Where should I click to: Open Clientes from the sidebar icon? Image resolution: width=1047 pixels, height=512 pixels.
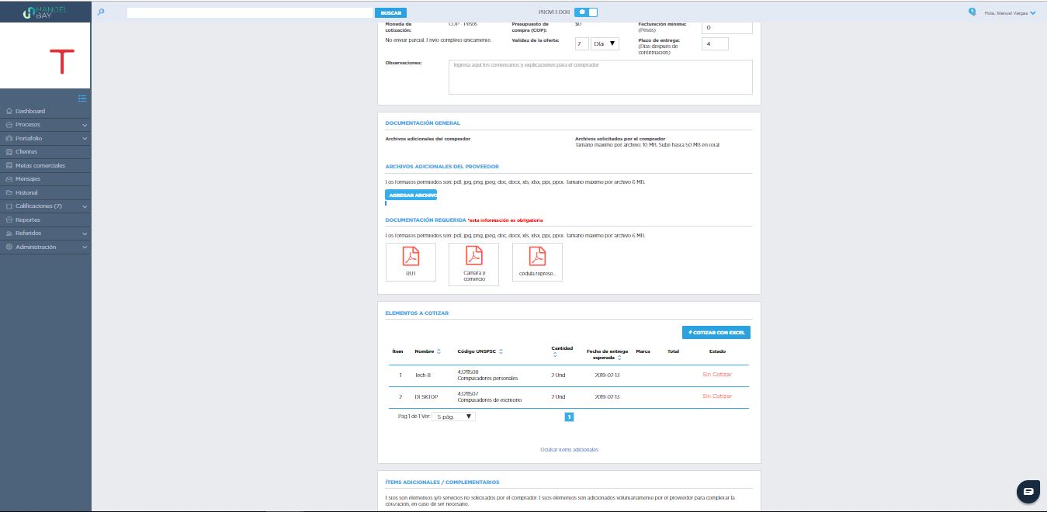coord(9,152)
